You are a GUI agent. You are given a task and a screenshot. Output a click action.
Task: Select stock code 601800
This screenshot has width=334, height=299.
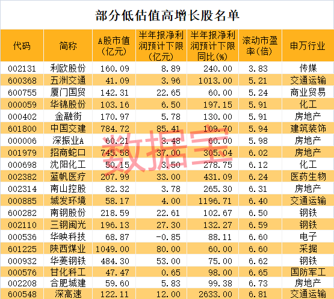[22, 129]
